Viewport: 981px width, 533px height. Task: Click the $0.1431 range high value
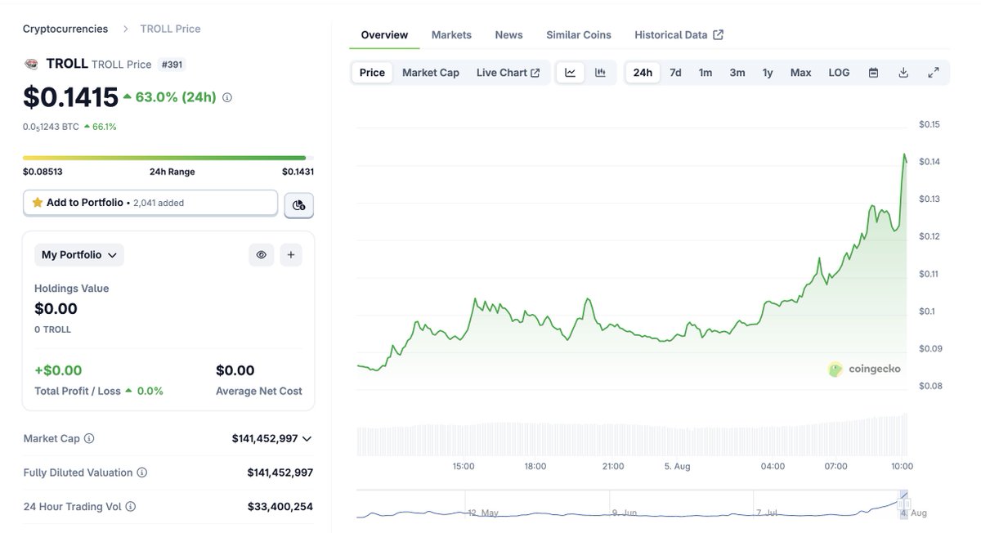(x=298, y=172)
